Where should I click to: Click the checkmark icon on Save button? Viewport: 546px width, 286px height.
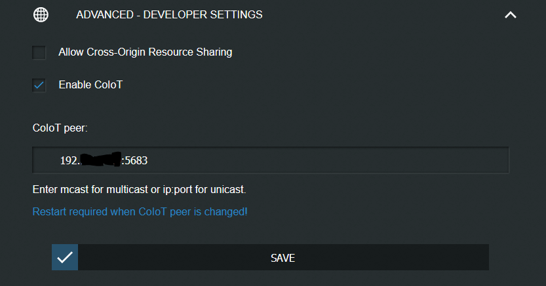click(65, 257)
